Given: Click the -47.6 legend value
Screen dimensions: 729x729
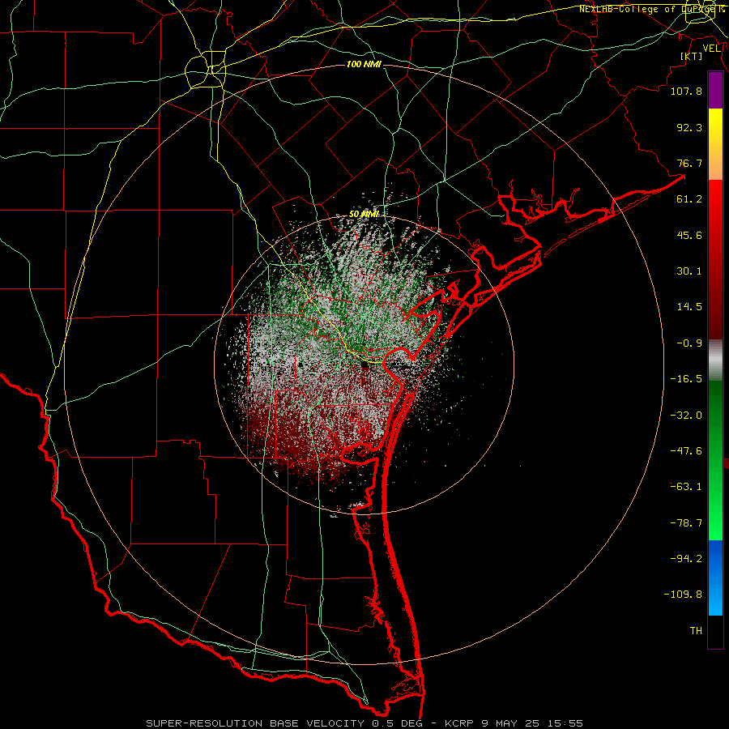Looking at the screenshot, I should click(x=686, y=451).
